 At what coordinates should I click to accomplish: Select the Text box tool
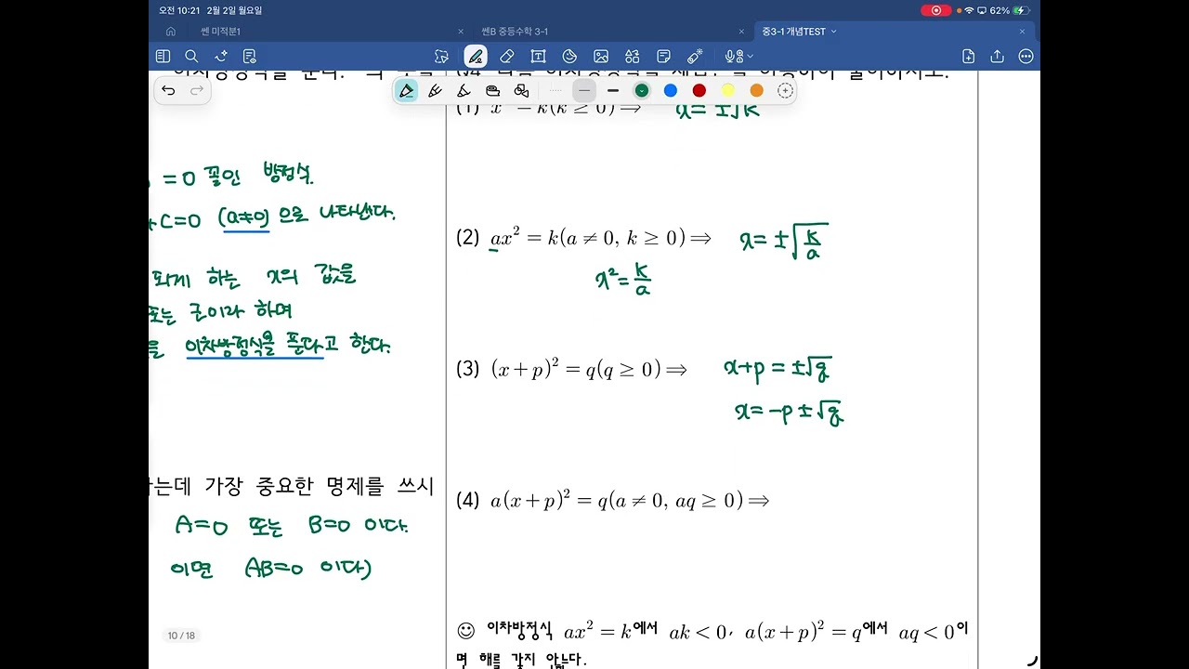click(x=538, y=57)
